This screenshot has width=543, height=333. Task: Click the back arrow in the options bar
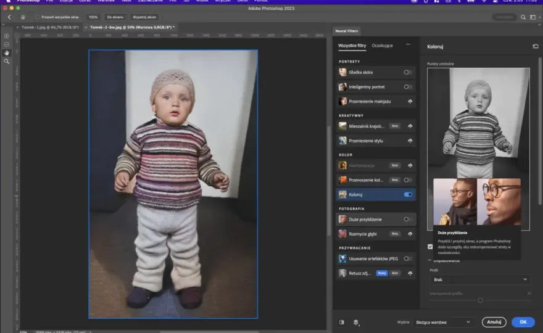coord(9,17)
